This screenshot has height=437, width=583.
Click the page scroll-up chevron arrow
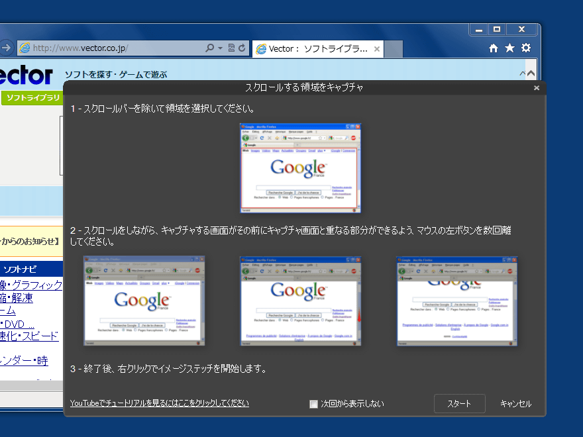tap(523, 73)
